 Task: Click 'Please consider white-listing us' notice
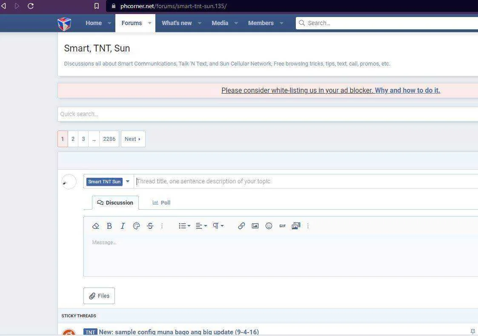coord(297,91)
